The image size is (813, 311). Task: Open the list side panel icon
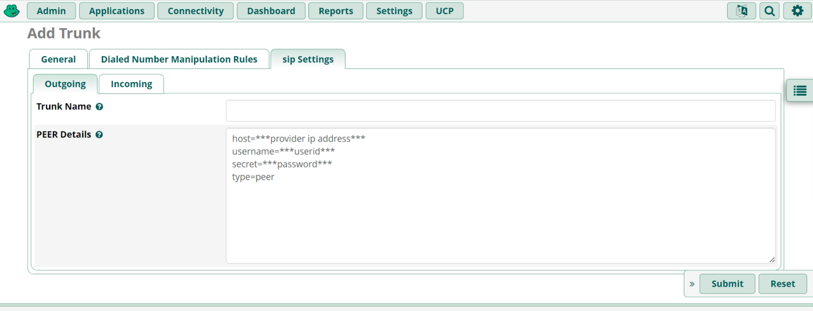pyautogui.click(x=800, y=91)
